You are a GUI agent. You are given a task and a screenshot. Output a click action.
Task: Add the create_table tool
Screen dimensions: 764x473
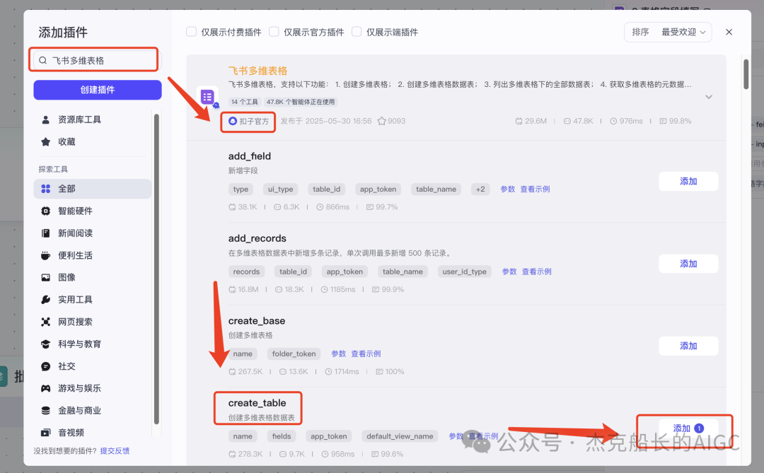pos(688,428)
